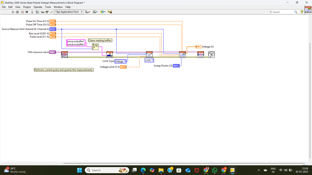
Task: Click the toolbar Search input field
Action: click(x=283, y=12)
